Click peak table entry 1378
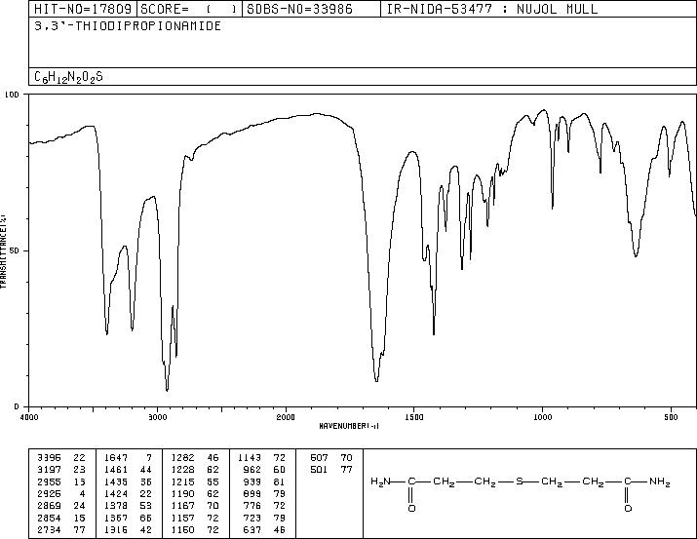This screenshot has width=697, height=539. pyautogui.click(x=116, y=506)
